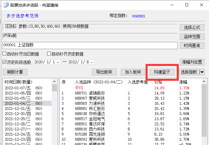Click average price 24.89 cell
The height and width of the screenshot is (145, 209).
[159, 88]
